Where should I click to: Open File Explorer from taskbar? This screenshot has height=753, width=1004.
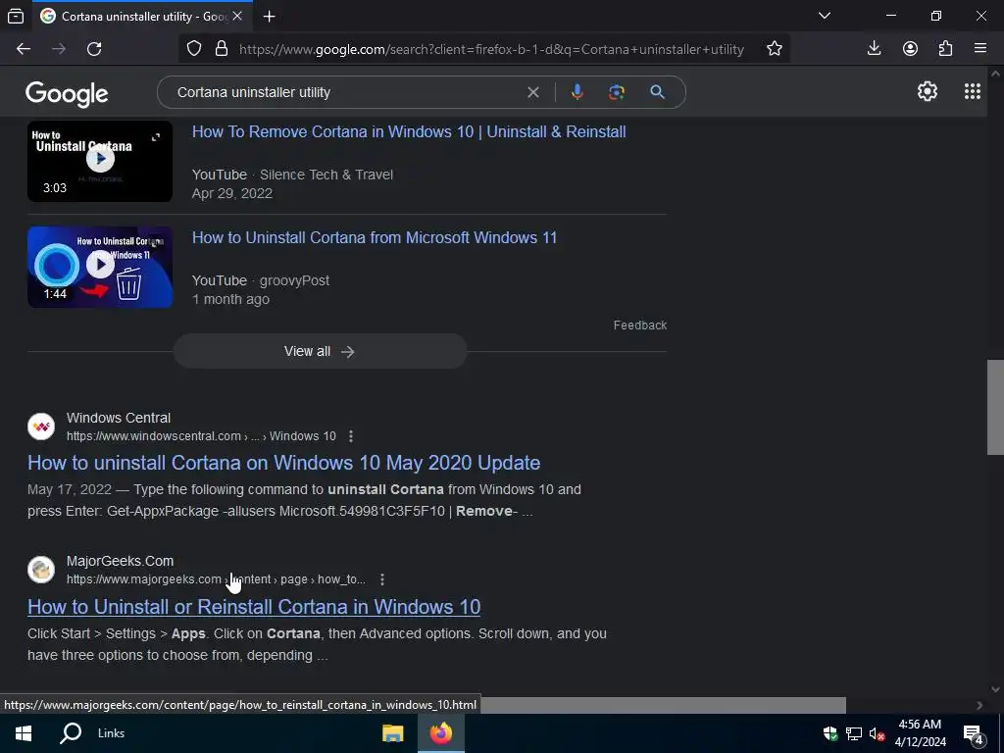coord(392,733)
